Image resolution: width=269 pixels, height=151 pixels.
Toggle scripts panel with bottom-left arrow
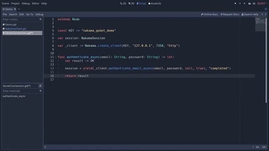(45, 147)
